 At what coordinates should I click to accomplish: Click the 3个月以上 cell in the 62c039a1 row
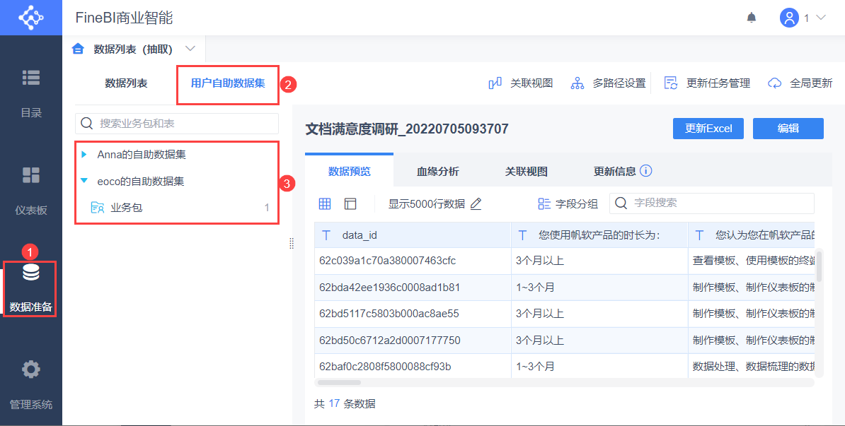point(600,261)
